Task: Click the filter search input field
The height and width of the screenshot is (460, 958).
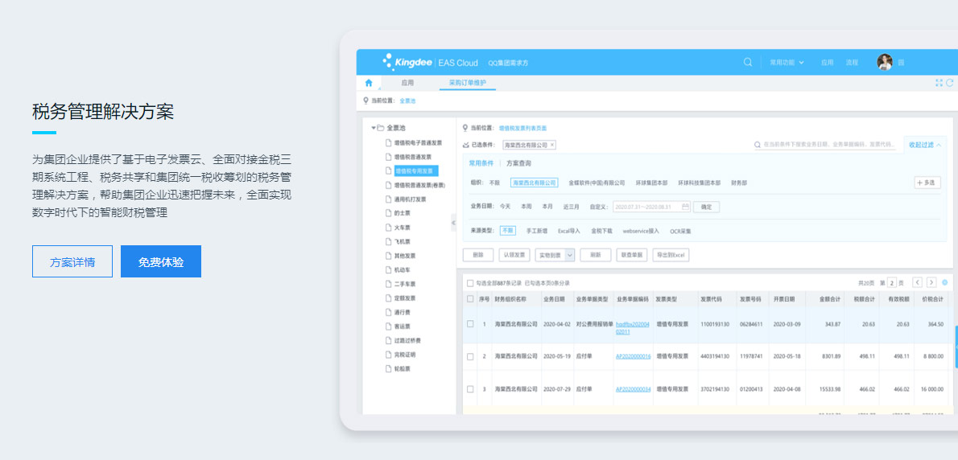Action: tap(827, 146)
